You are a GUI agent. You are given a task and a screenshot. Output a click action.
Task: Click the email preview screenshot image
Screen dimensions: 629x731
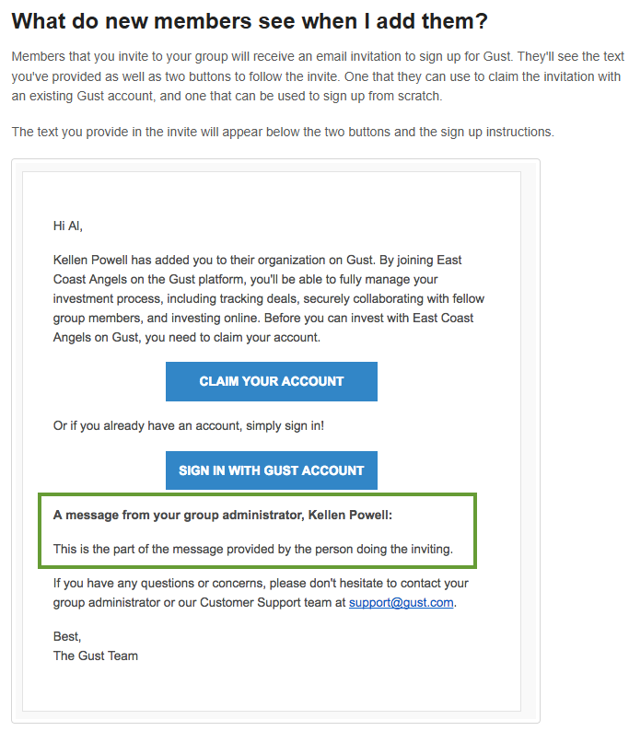275,441
